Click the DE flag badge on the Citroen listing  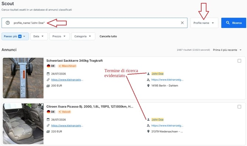point(51,112)
